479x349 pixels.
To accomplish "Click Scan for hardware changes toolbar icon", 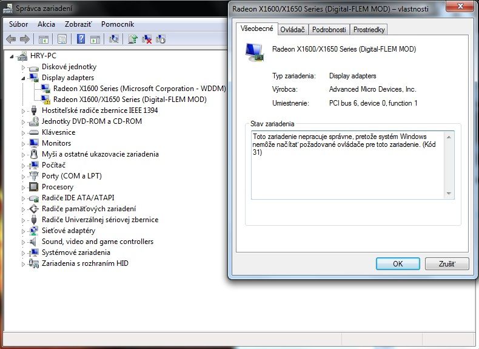I will [x=114, y=39].
